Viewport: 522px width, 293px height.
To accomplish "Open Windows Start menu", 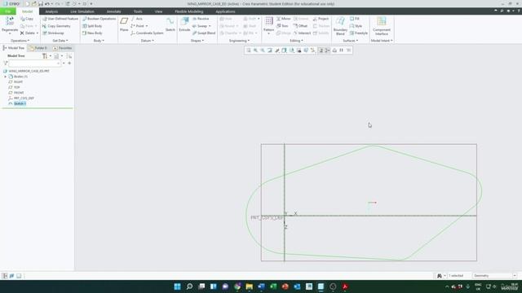I will click(x=178, y=286).
